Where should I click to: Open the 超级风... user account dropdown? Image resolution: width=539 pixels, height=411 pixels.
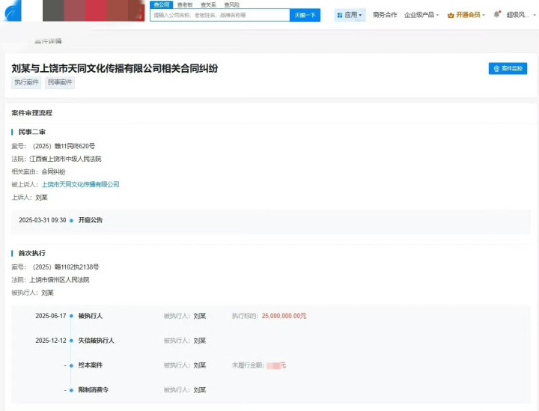coord(521,15)
